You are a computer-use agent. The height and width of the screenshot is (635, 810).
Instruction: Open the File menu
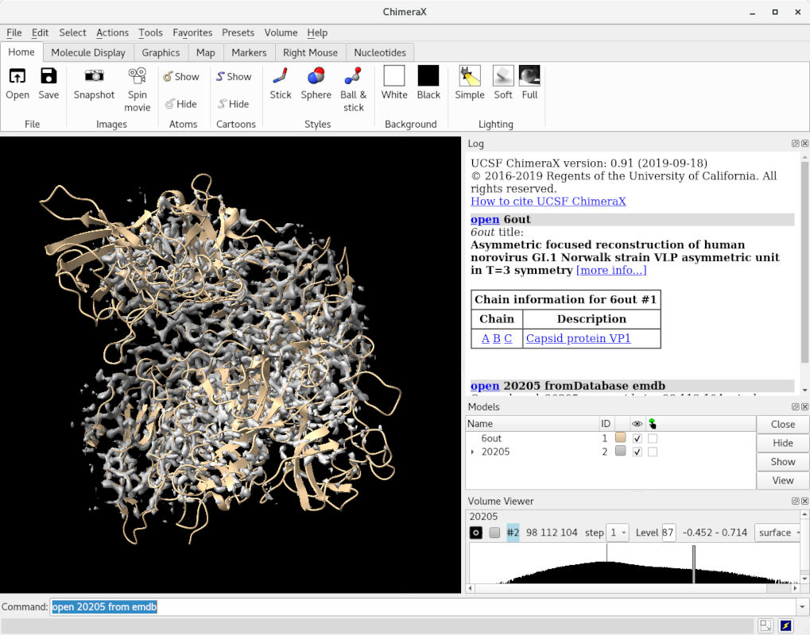(x=14, y=33)
